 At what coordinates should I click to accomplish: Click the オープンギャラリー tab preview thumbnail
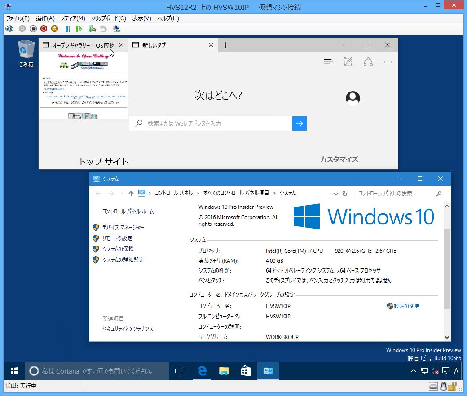[x=84, y=85]
